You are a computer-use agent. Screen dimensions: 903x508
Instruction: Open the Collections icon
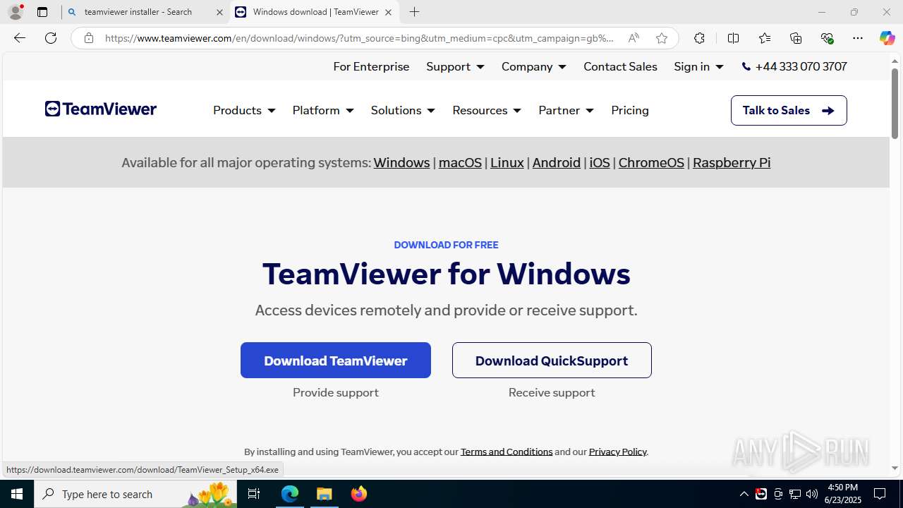(x=796, y=38)
